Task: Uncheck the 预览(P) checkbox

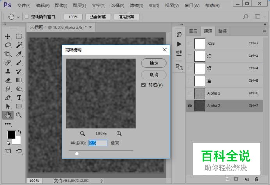Action: click(143, 85)
